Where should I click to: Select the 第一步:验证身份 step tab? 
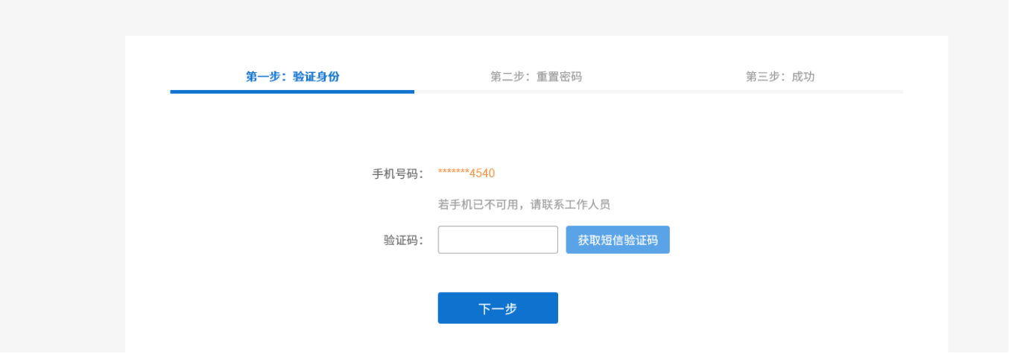pyautogui.click(x=292, y=77)
